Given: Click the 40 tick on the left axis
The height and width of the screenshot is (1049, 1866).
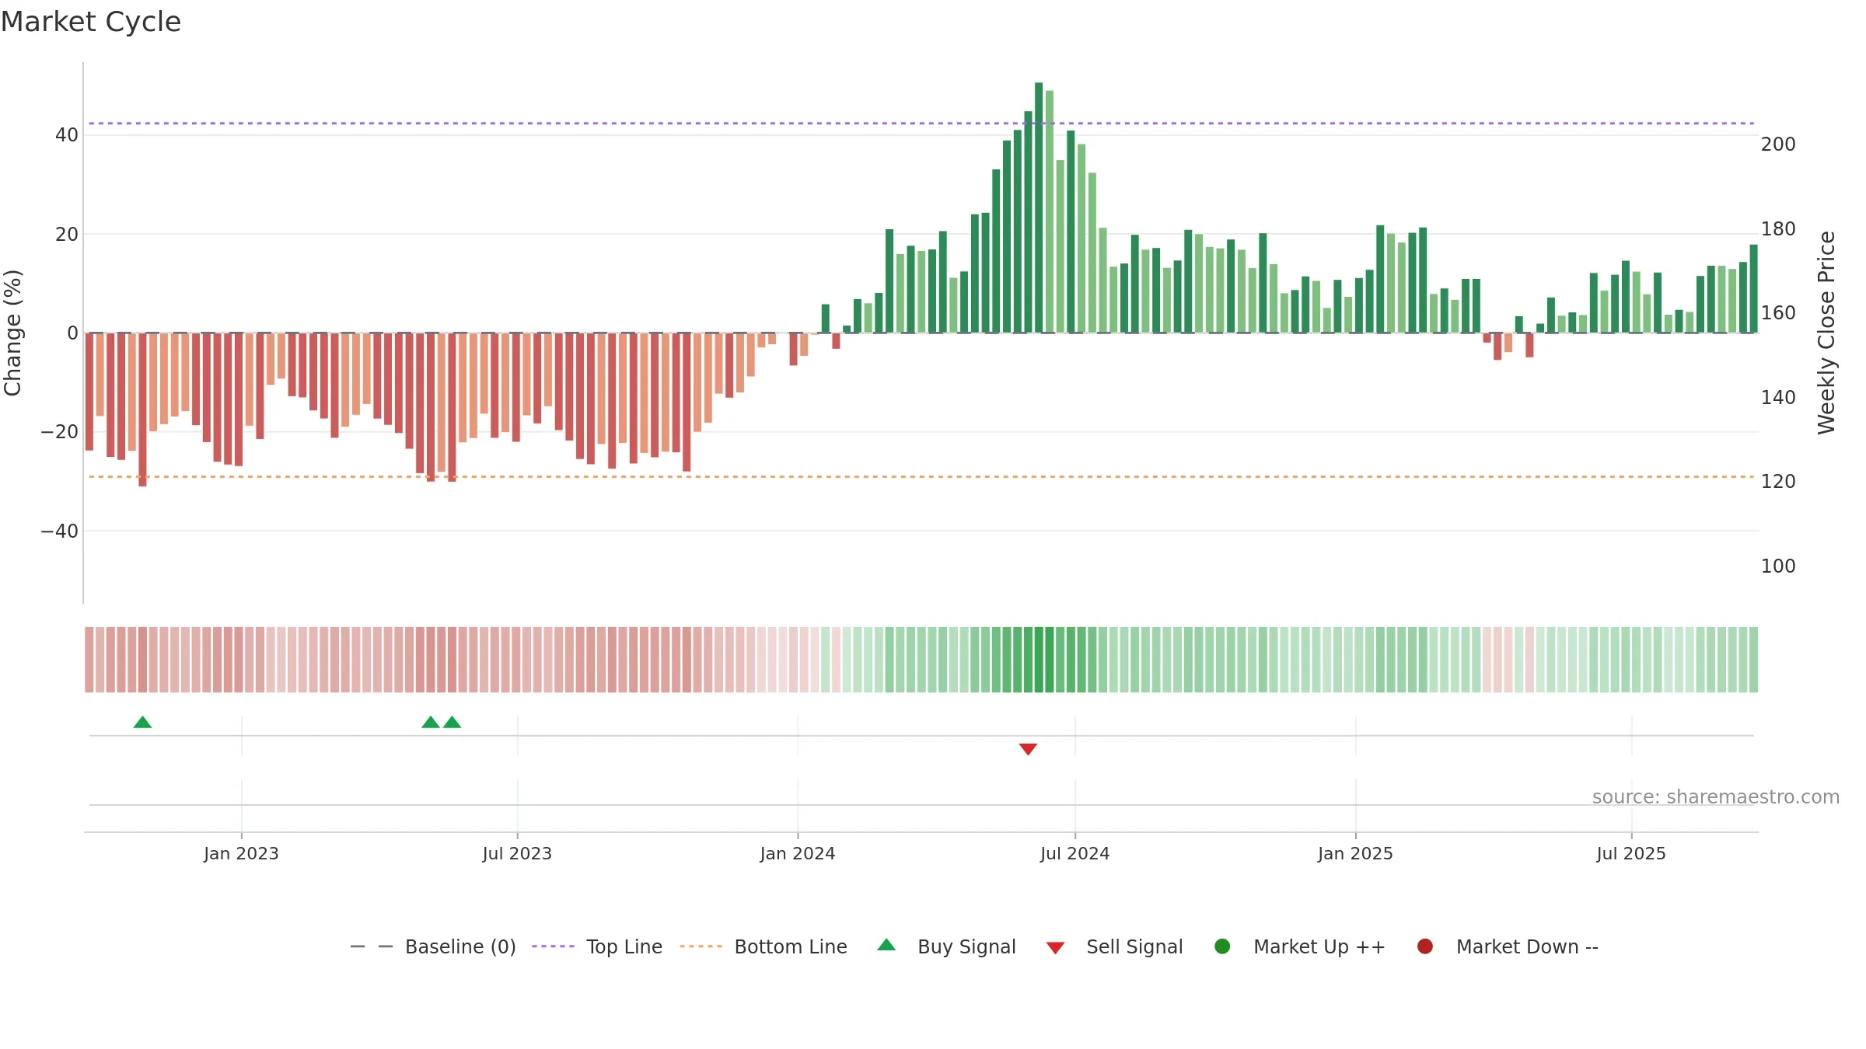Looking at the screenshot, I should [x=67, y=135].
